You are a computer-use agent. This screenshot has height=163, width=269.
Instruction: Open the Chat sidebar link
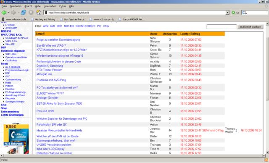4,105
